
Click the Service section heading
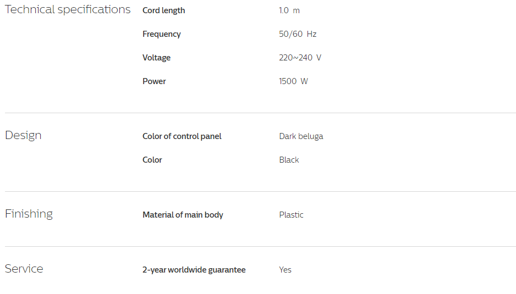coord(24,269)
